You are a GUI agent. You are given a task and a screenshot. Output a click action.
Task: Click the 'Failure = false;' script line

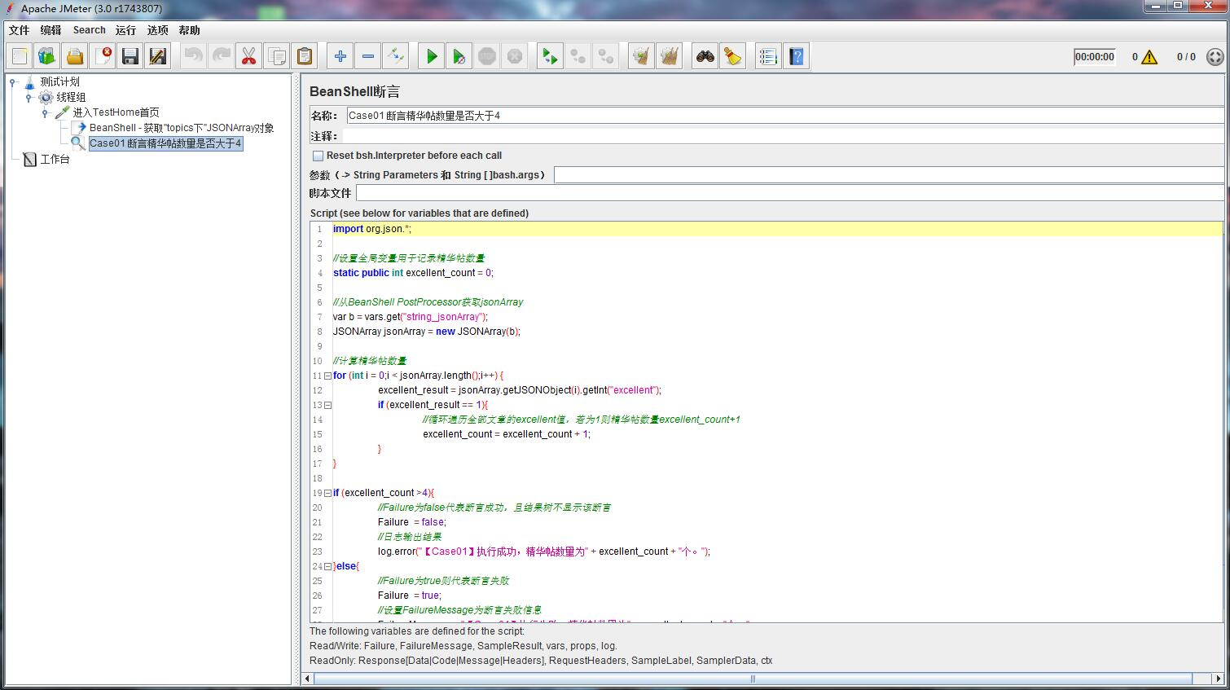point(412,522)
